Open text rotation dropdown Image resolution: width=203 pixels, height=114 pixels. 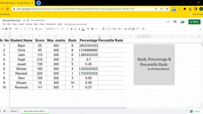pos(120,29)
